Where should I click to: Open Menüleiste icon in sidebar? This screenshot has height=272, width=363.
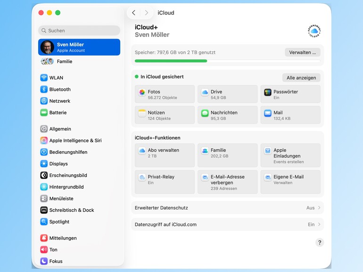(x=44, y=198)
